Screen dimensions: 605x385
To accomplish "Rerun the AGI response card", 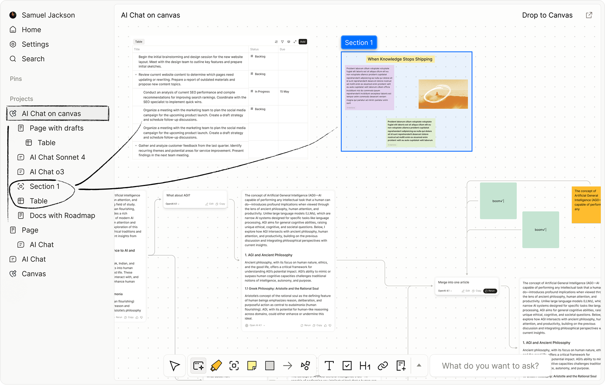I will coord(306,325).
